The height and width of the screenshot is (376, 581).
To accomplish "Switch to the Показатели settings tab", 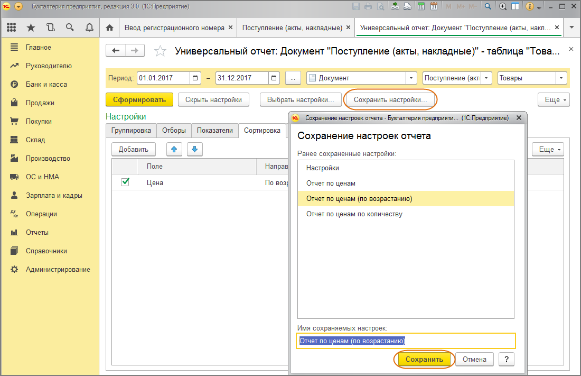I will point(214,130).
